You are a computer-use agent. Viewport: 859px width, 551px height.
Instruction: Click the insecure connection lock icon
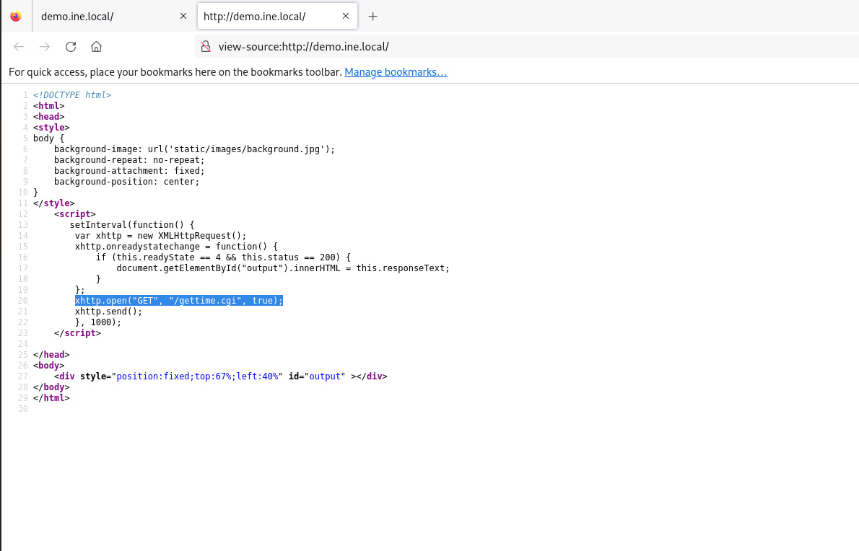206,46
